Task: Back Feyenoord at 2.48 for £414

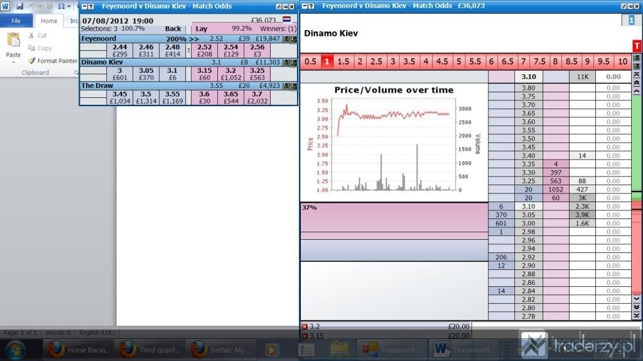Action: 173,50
